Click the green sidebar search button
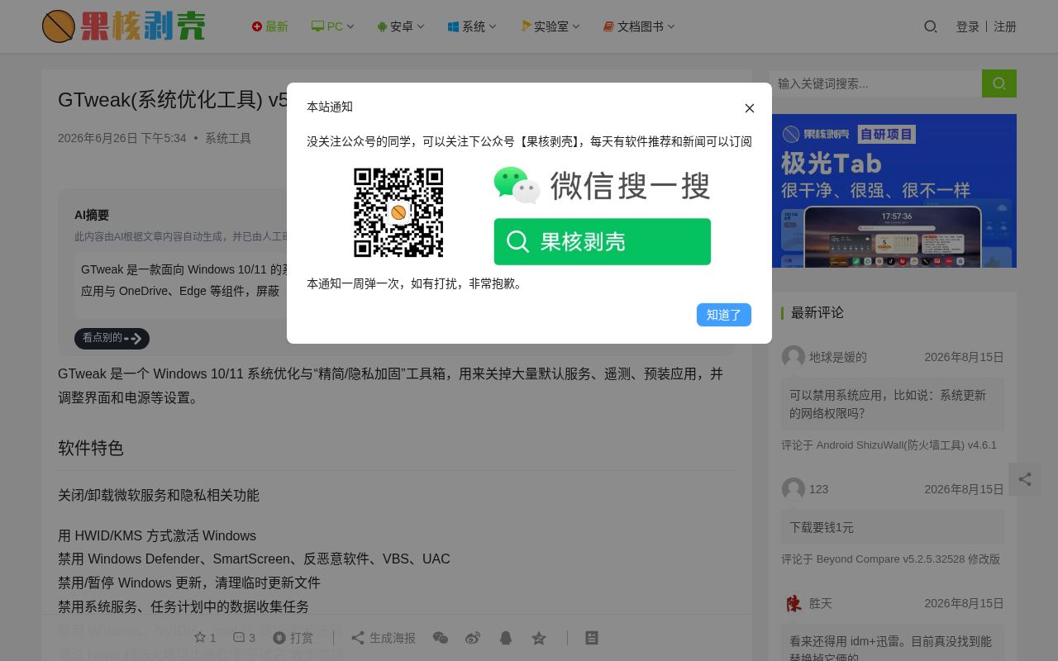Image resolution: width=1058 pixels, height=661 pixels. point(999,83)
